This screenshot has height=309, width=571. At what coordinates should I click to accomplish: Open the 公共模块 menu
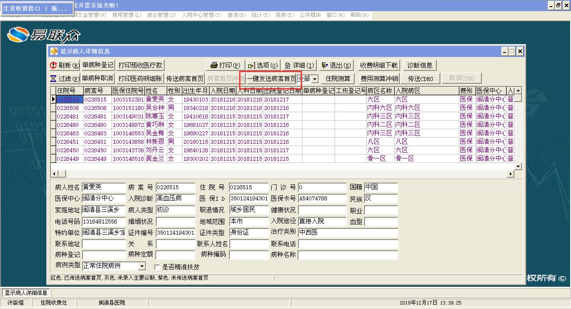[x=310, y=15]
